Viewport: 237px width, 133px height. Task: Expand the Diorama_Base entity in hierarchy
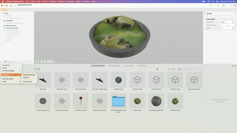tap(3, 26)
